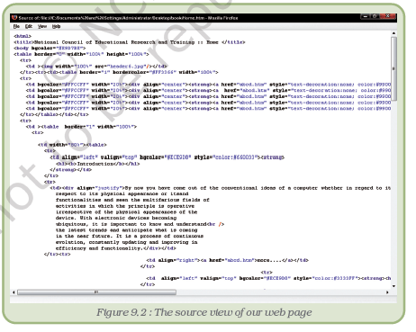Click empty horizontal scrollbar track right of thumb
416x332 pixels.
pos(281,292)
